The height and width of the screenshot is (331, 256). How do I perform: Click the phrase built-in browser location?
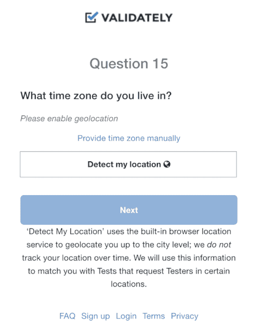click(186, 232)
